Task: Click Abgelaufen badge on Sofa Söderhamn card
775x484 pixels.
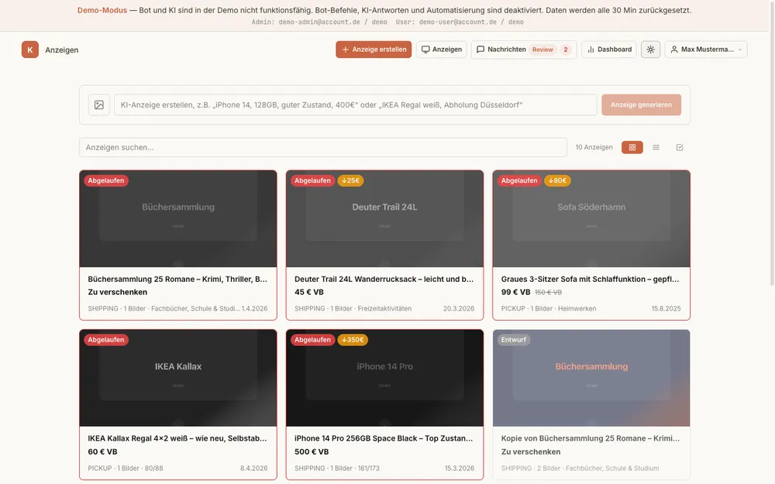Action: [519, 180]
